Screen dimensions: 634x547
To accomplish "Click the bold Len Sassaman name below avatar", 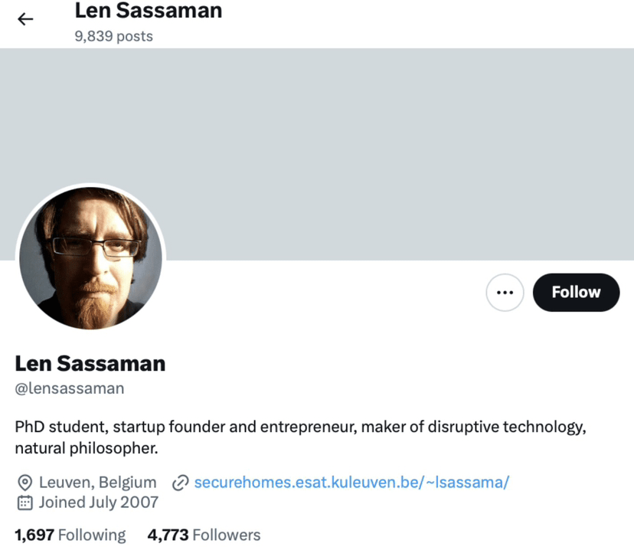I will pos(90,362).
